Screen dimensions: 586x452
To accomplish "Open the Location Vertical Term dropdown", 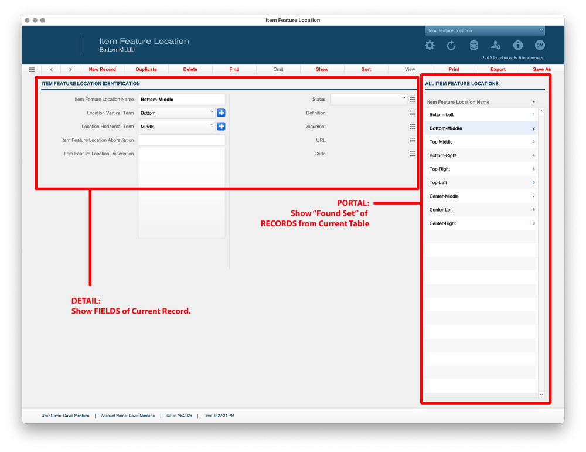I will point(177,113).
